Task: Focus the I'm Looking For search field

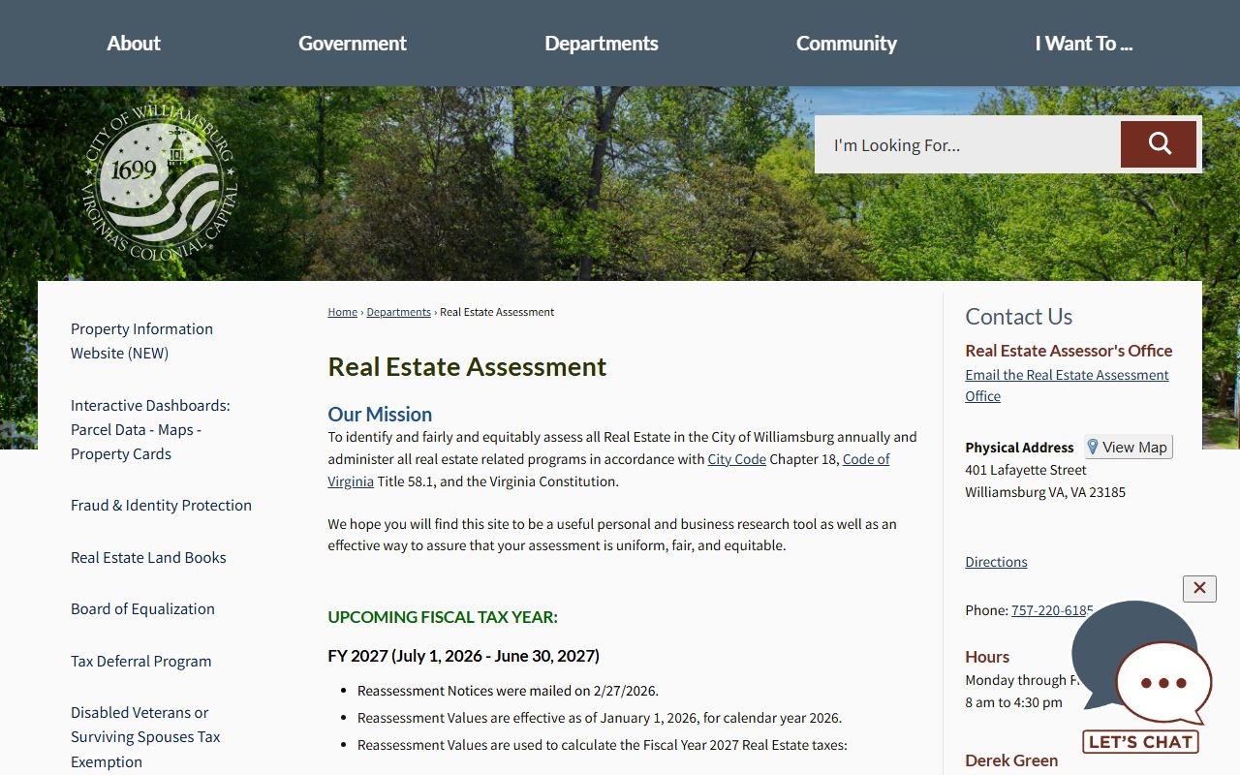Action: (x=968, y=144)
